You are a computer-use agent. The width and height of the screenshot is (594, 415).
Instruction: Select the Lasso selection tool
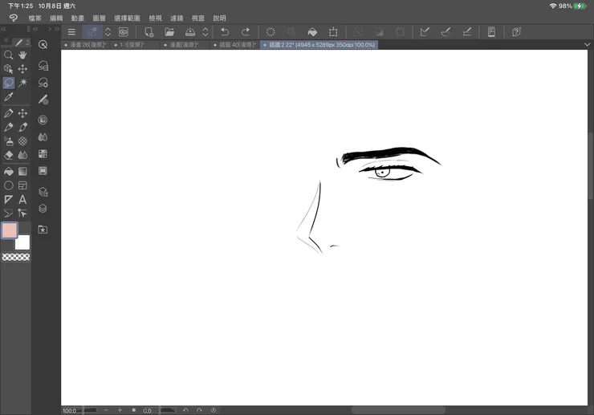(9, 83)
